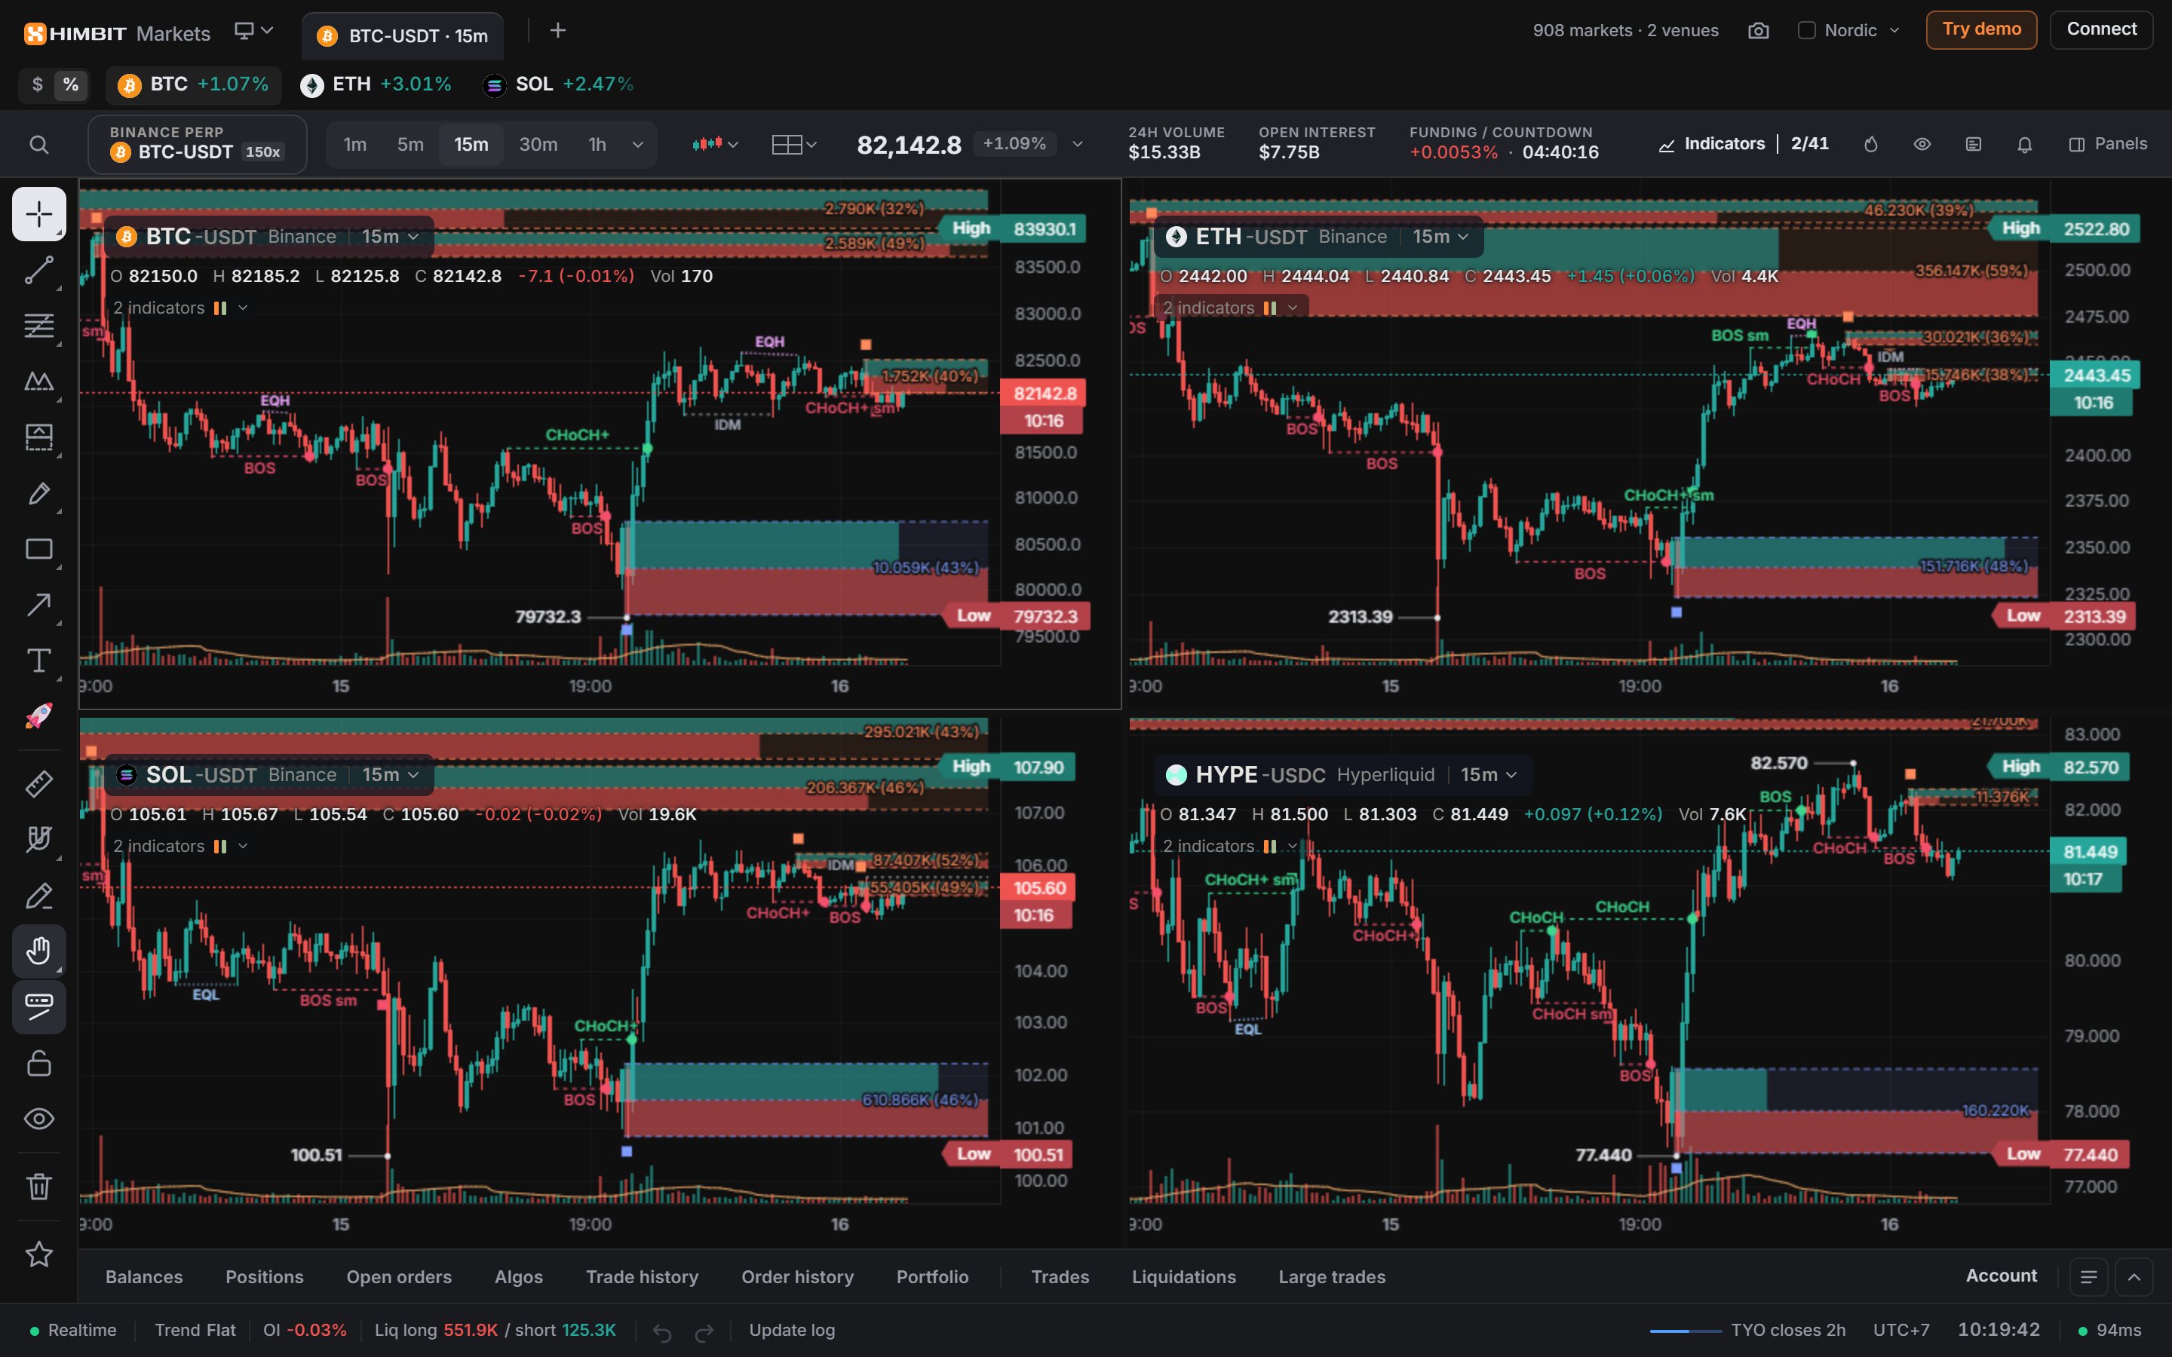2172x1357 pixels.
Task: Switch to the Liquidations tab
Action: pos(1183,1276)
